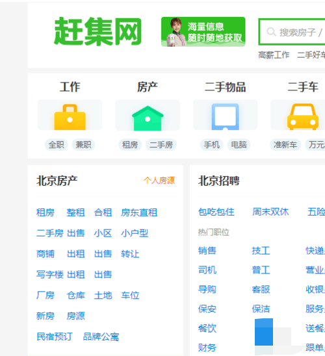Open the 房东直租 link
Screen dimensions: 325x356
[139, 212]
